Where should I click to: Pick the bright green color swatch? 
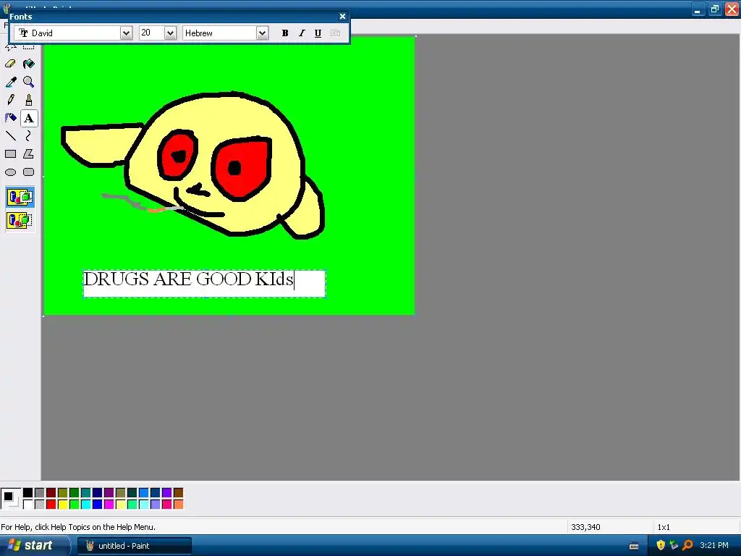click(75, 505)
